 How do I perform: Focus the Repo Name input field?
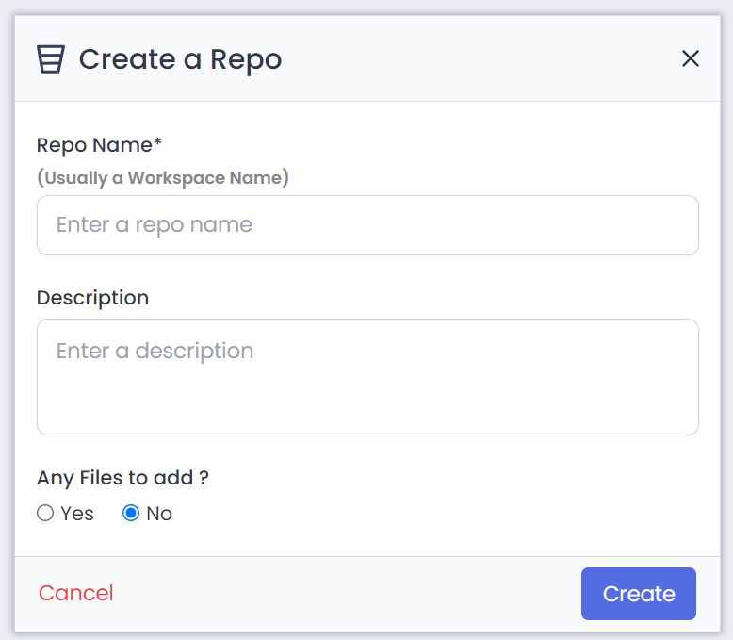(367, 225)
